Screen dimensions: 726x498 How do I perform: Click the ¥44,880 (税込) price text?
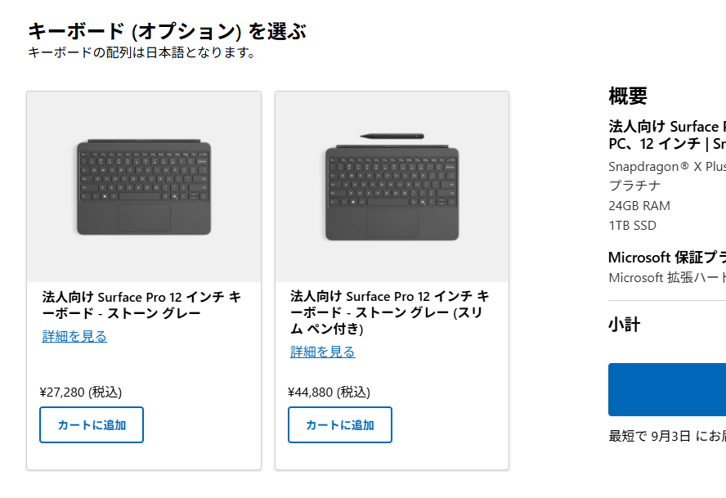[x=329, y=393]
